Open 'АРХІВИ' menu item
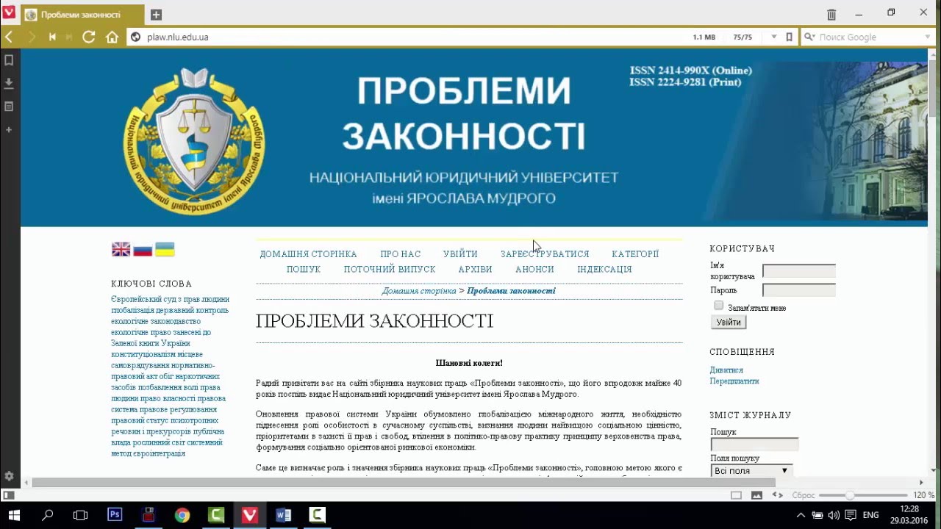This screenshot has width=941, height=529. coord(475,270)
